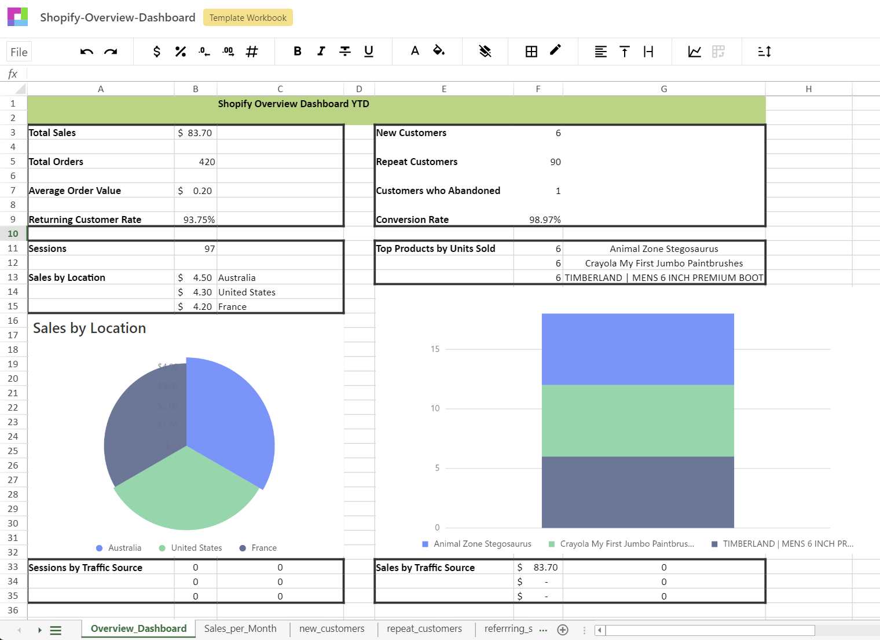Toggle italic formatting
This screenshot has height=640, width=880.
point(321,52)
